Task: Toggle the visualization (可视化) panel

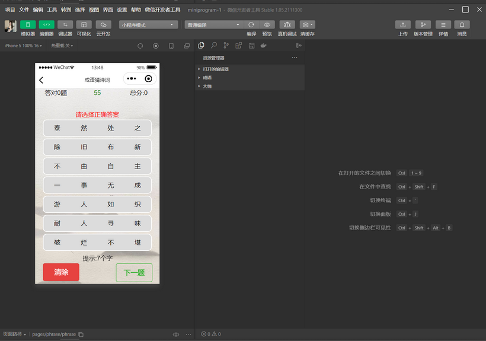Action: 84,24
